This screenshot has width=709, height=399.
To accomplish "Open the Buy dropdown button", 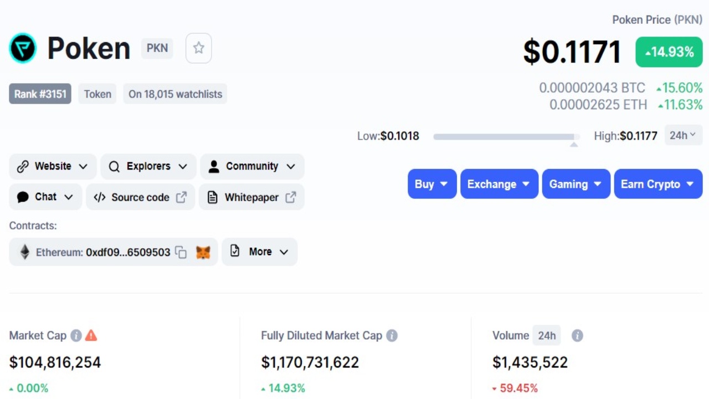I will [x=432, y=184].
